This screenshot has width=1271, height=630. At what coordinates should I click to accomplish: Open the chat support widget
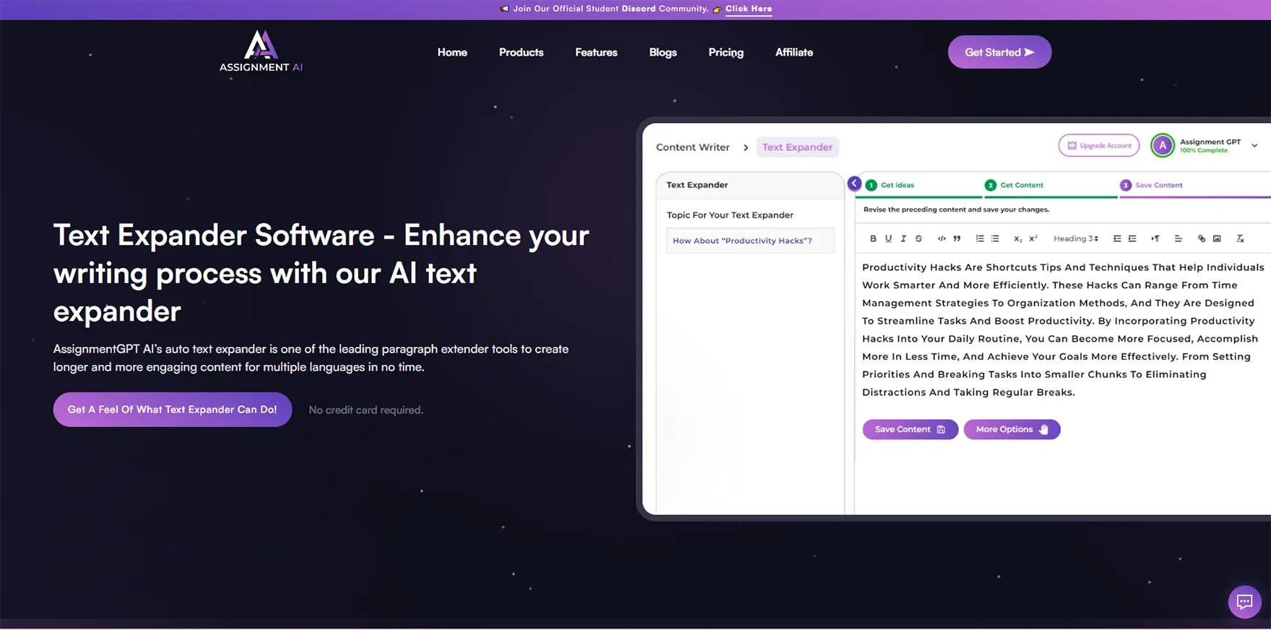(1244, 601)
